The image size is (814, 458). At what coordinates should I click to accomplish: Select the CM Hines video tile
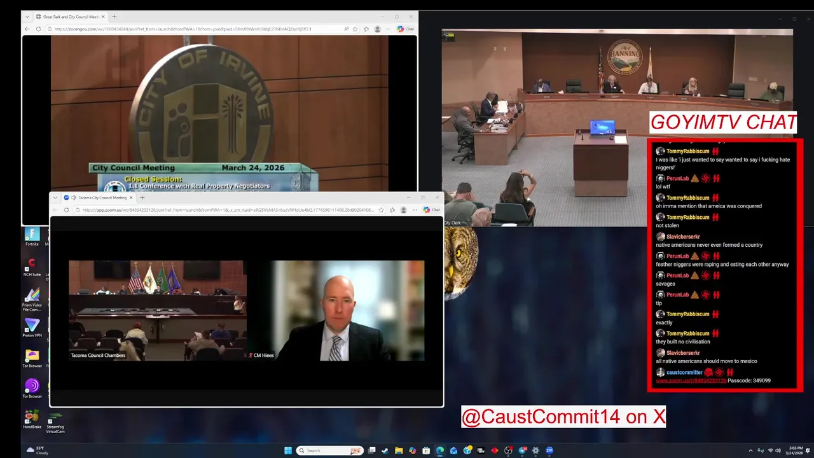click(336, 310)
